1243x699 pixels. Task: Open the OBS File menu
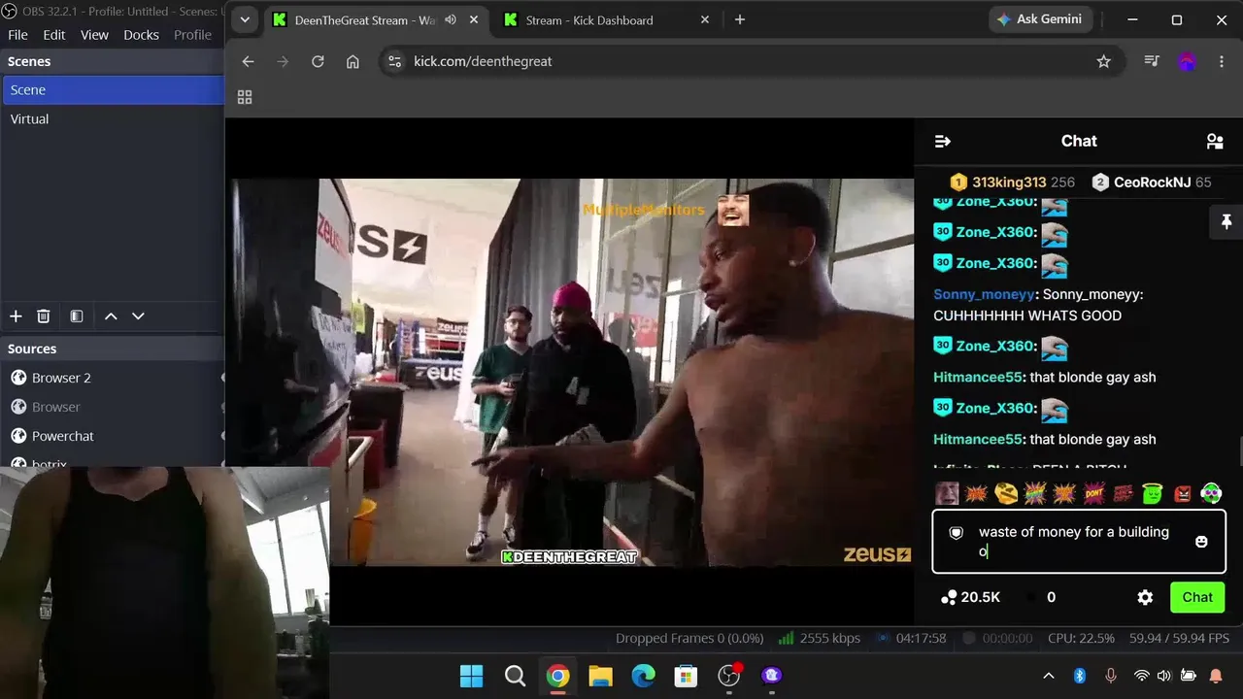[x=17, y=35]
